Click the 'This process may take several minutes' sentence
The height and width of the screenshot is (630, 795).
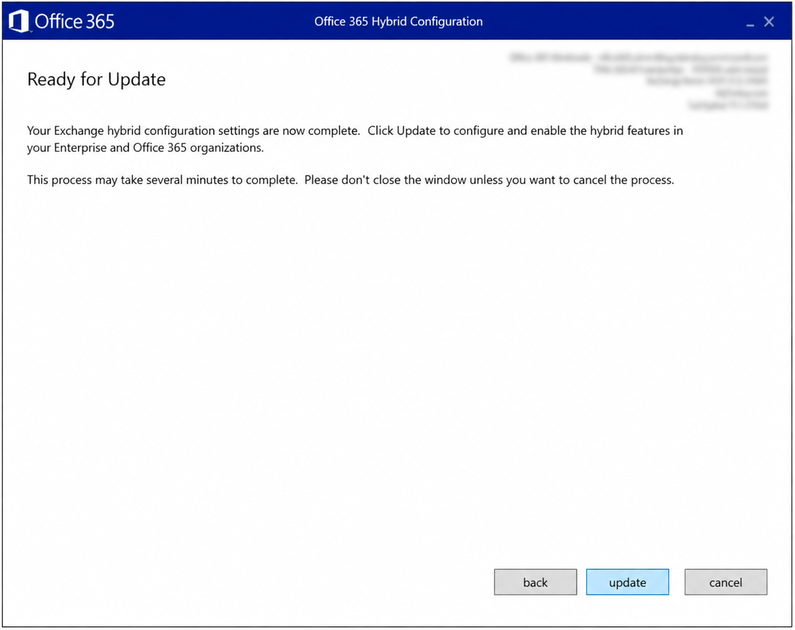click(351, 180)
